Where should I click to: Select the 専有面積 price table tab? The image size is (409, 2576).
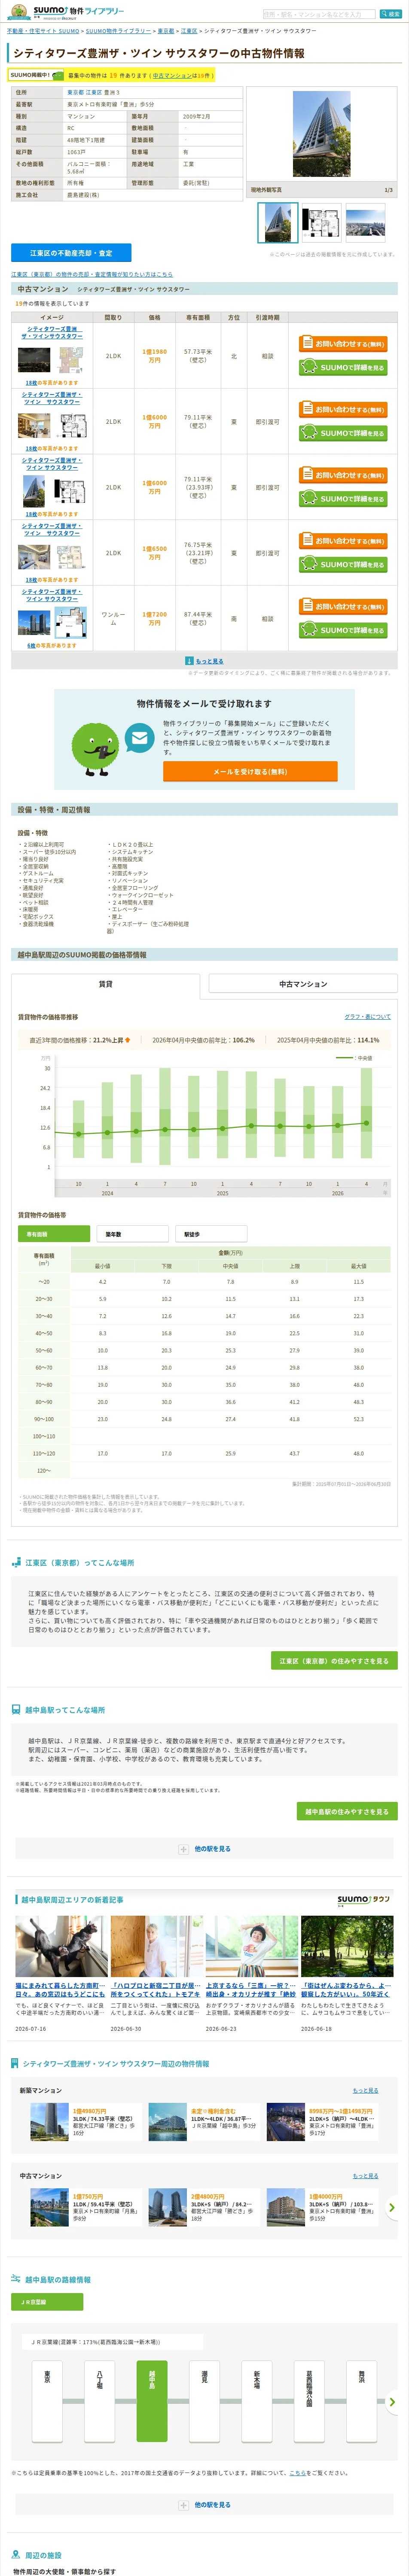coord(54,1234)
